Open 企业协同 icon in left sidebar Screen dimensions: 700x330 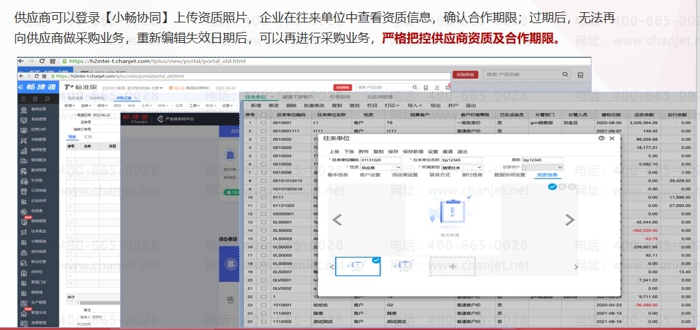point(24,201)
